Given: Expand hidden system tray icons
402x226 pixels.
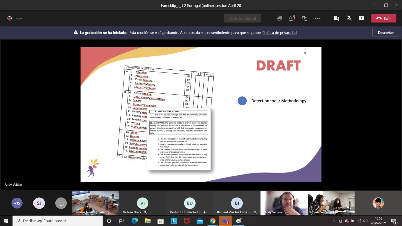Looking at the screenshot, I should click(x=334, y=221).
